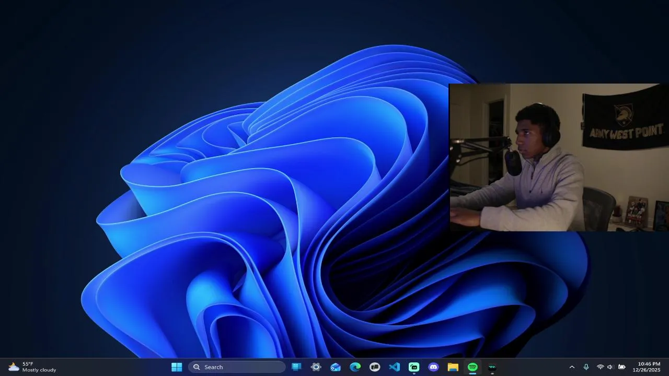
Task: Click the taskbar Search box
Action: click(x=237, y=367)
